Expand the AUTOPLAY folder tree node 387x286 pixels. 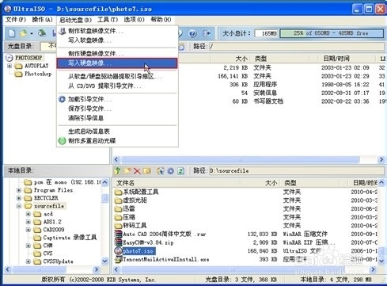tap(9, 66)
